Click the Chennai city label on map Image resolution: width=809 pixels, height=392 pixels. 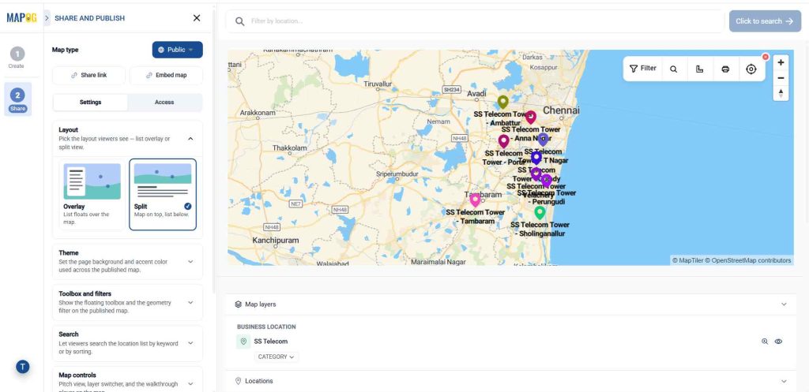562,110
